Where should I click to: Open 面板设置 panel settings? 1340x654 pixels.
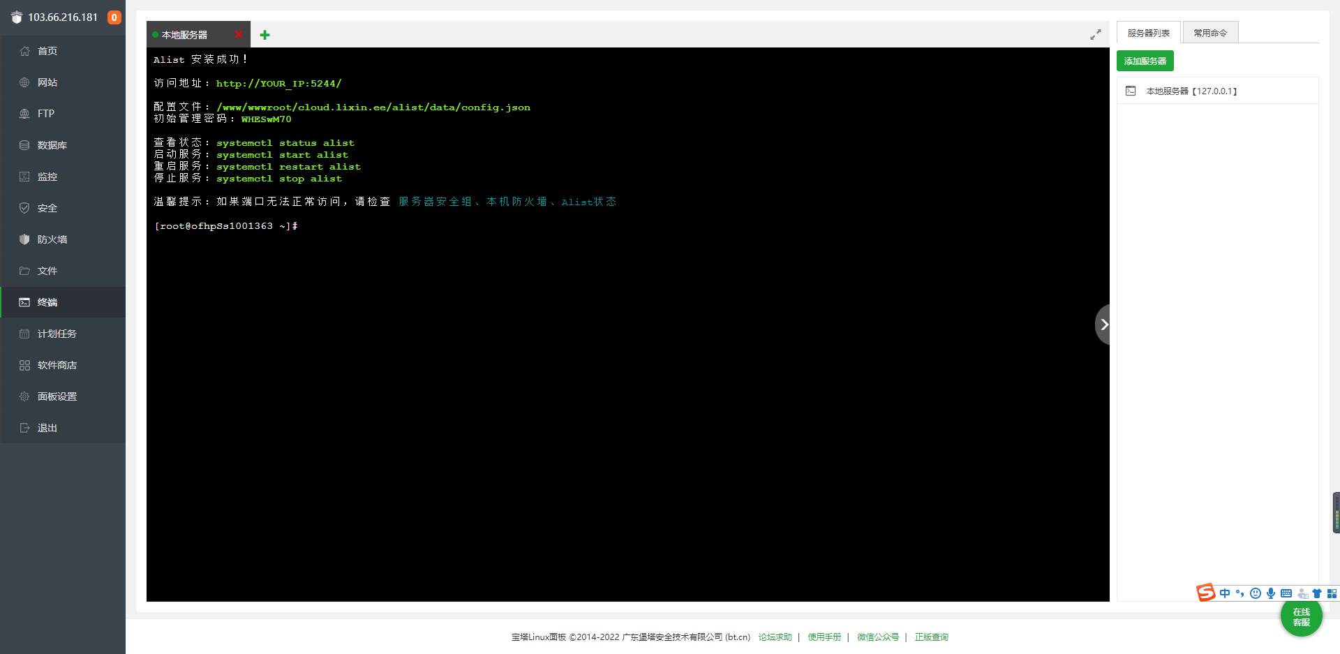[x=63, y=396]
